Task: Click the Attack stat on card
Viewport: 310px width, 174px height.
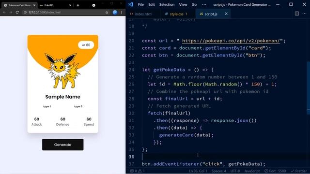Action: coord(37,122)
